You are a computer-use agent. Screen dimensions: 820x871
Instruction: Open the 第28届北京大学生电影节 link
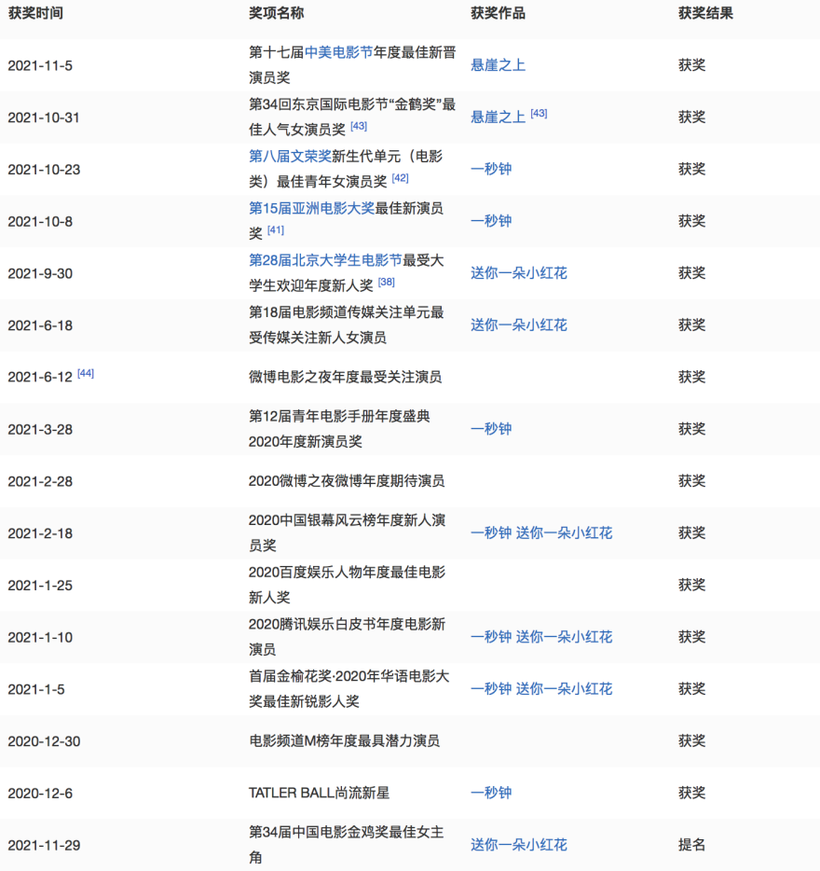coord(325,260)
